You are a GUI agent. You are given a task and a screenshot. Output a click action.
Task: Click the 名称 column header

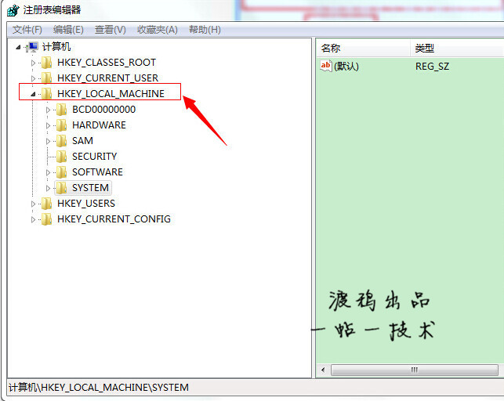331,49
